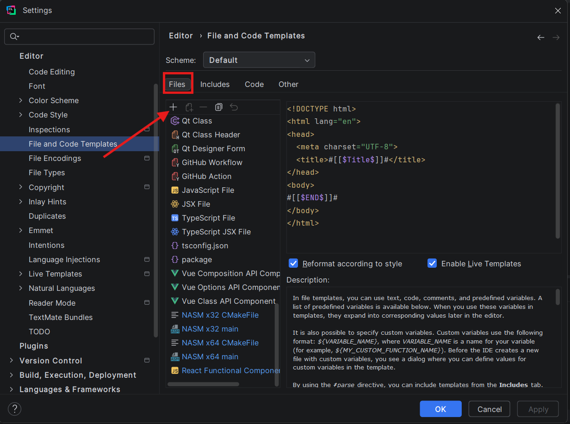Click the Qt Designer Form icon
This screenshot has height=424, width=570.
(x=175, y=148)
